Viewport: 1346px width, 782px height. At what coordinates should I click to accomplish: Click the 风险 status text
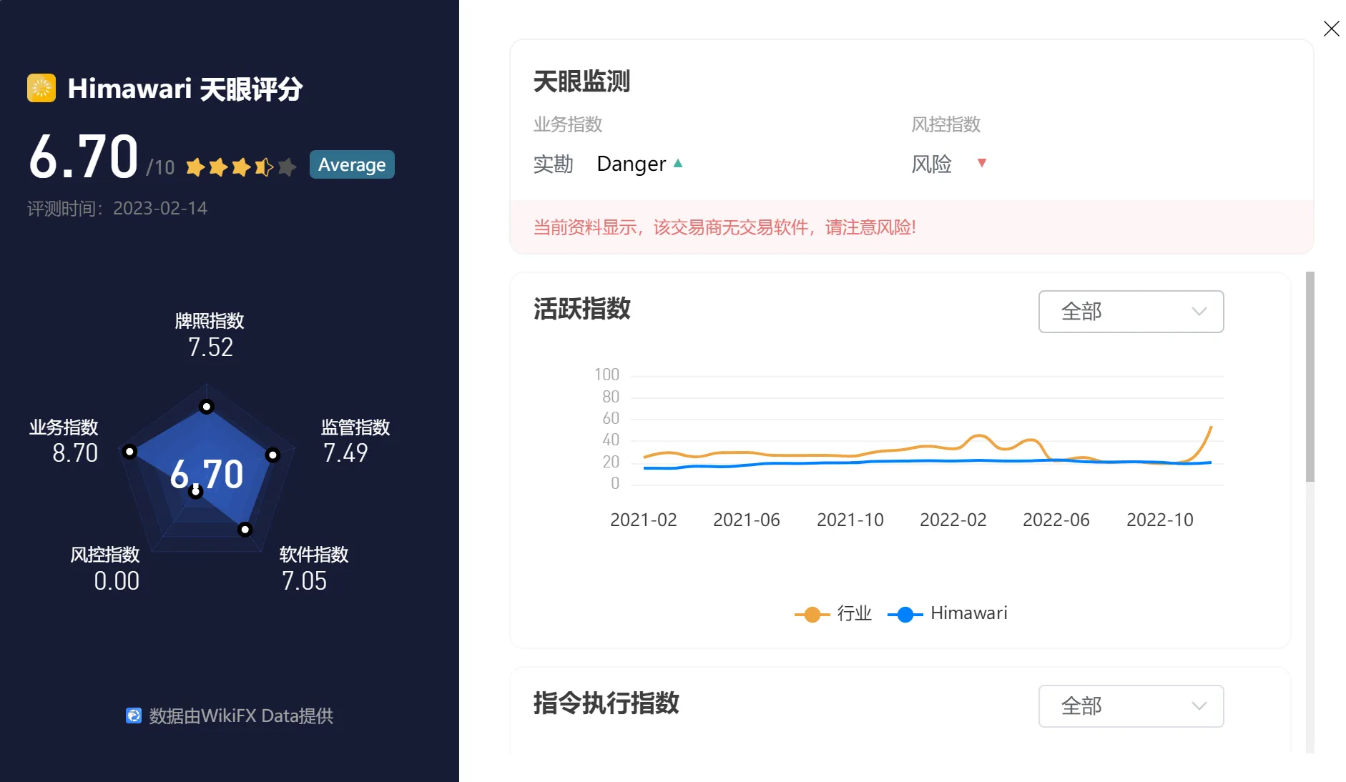point(931,164)
